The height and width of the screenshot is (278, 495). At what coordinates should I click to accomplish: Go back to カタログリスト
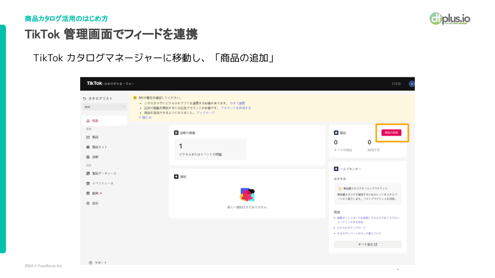click(100, 98)
